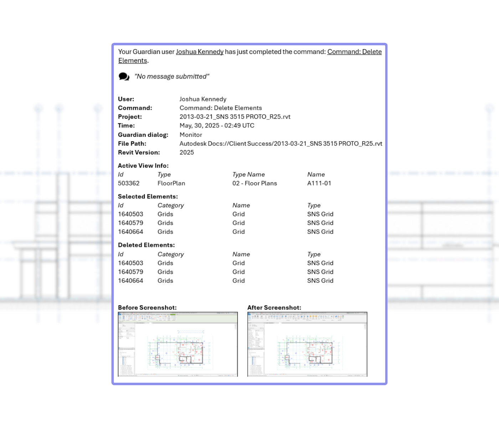The image size is (499, 428).
Task: Select Id 1640664 under Deleted Elements
Action: [130, 281]
